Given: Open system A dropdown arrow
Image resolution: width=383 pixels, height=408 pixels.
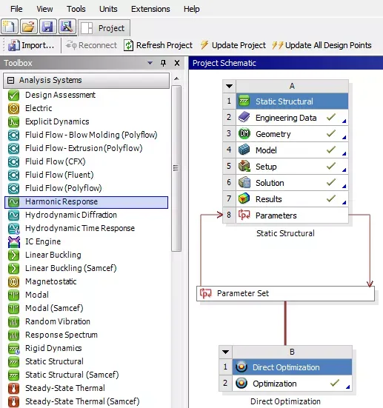Looking at the screenshot, I should [230, 86].
